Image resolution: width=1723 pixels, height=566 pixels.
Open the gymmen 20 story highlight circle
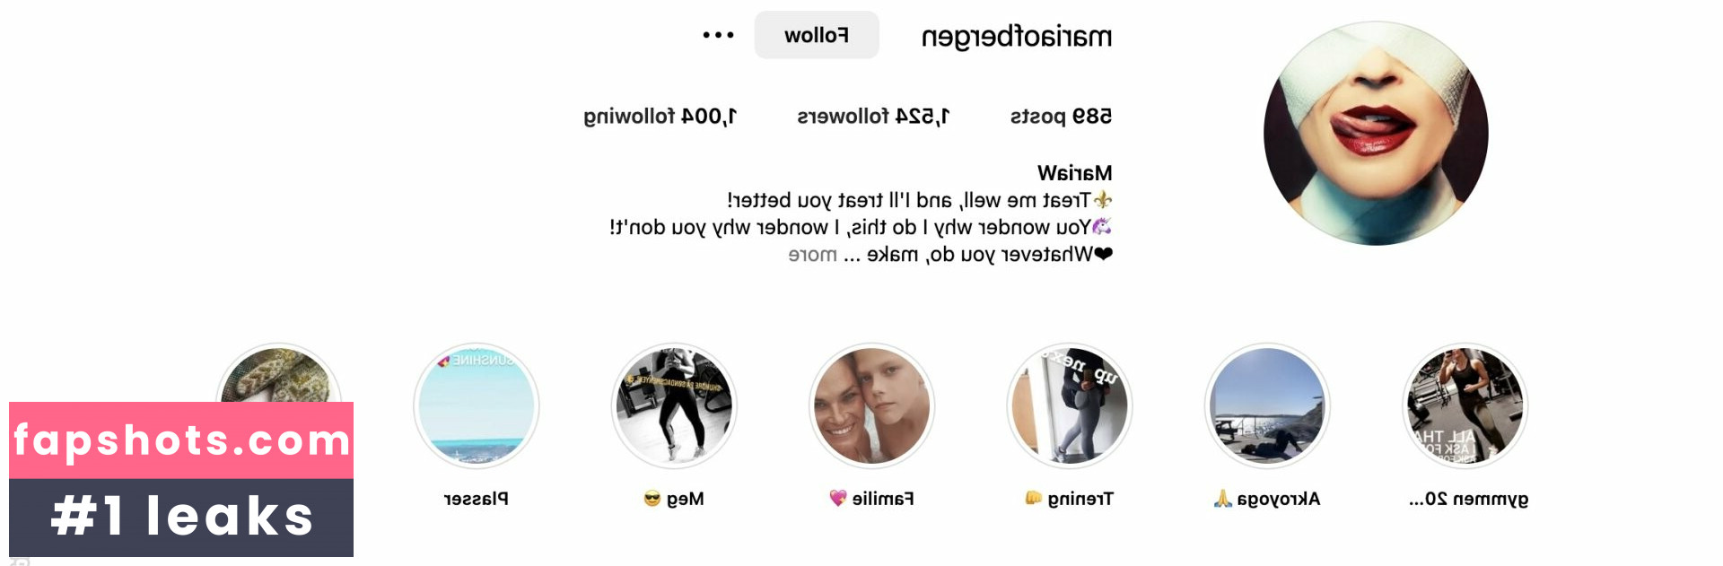coord(1465,406)
